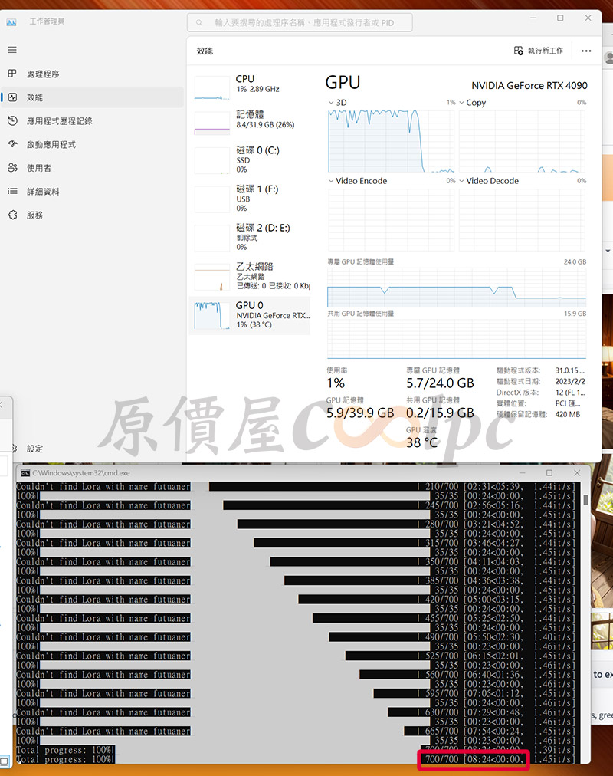
Task: Focus the process search input field
Action: point(300,22)
